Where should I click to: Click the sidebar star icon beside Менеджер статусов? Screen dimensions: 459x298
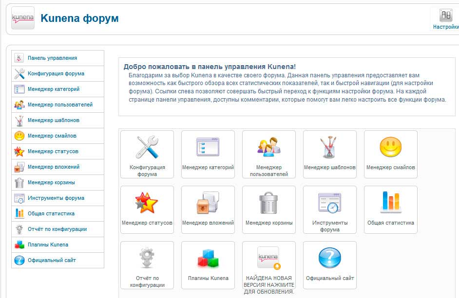[19, 151]
